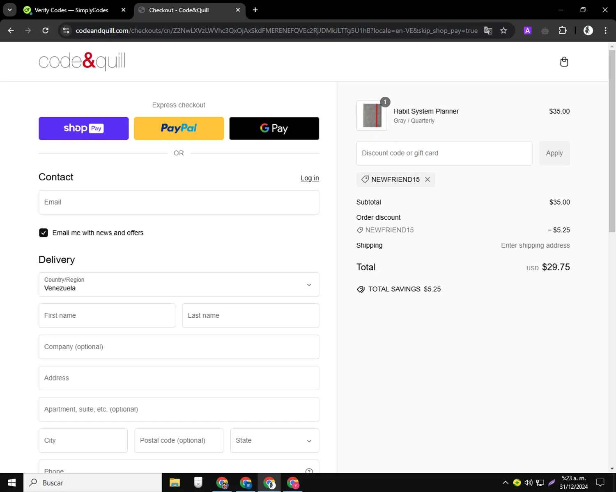Open the Chrome profile avatar

(x=588, y=30)
